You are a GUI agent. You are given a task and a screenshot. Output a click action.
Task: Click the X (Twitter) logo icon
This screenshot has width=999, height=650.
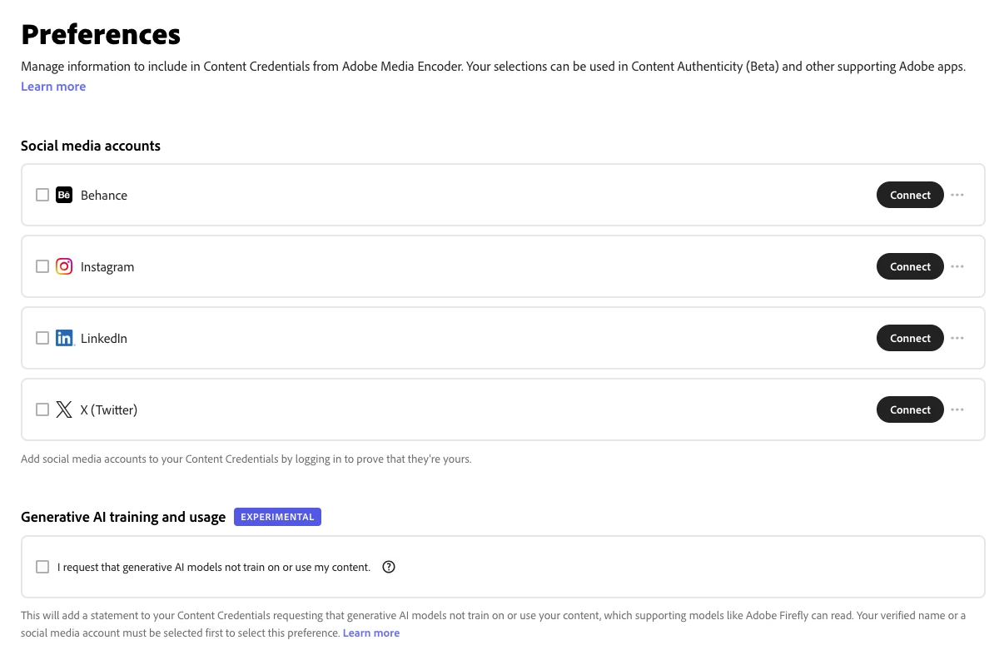[x=64, y=409]
